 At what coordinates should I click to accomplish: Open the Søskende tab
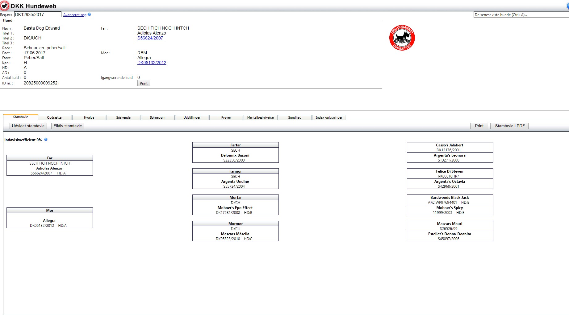coord(123,117)
